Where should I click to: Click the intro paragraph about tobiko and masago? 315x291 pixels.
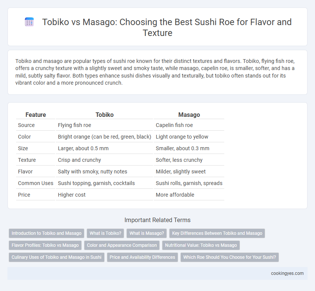(x=155, y=72)
